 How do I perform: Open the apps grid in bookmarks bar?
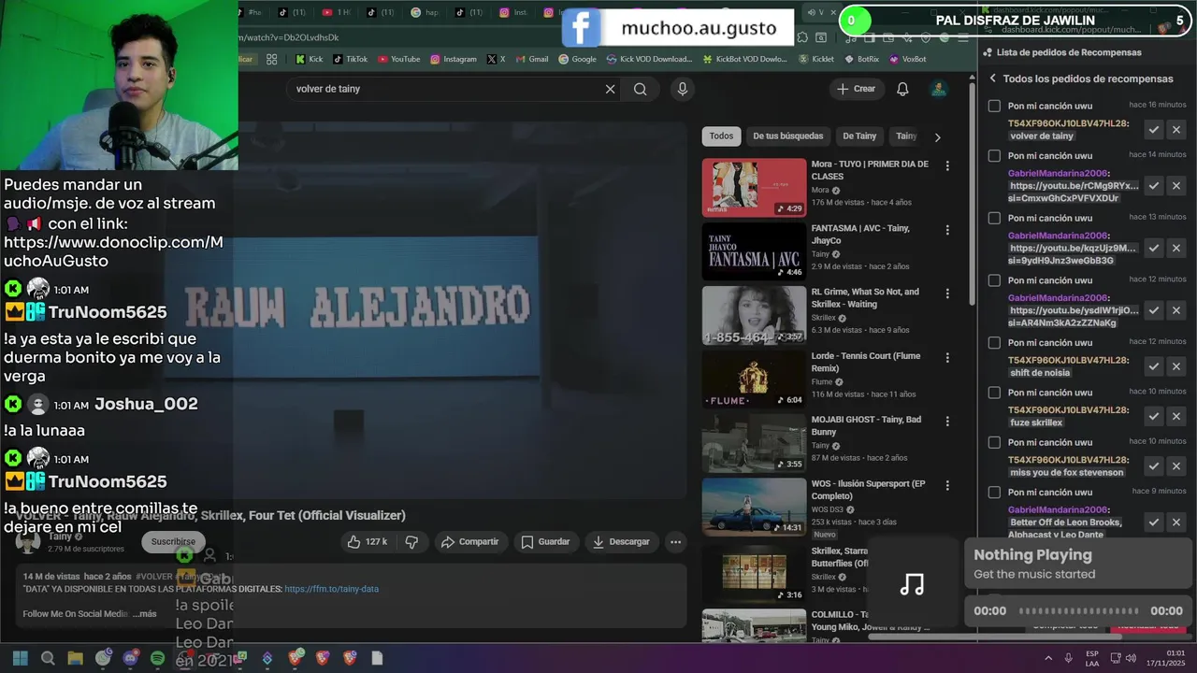(x=271, y=59)
